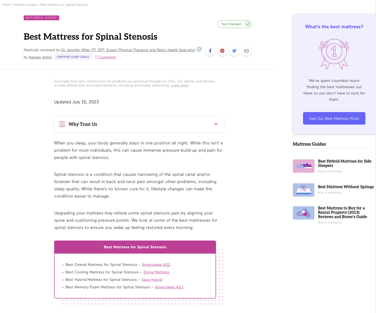Click the Why Trust Us calendar icon
The image size is (376, 313).
click(x=62, y=124)
